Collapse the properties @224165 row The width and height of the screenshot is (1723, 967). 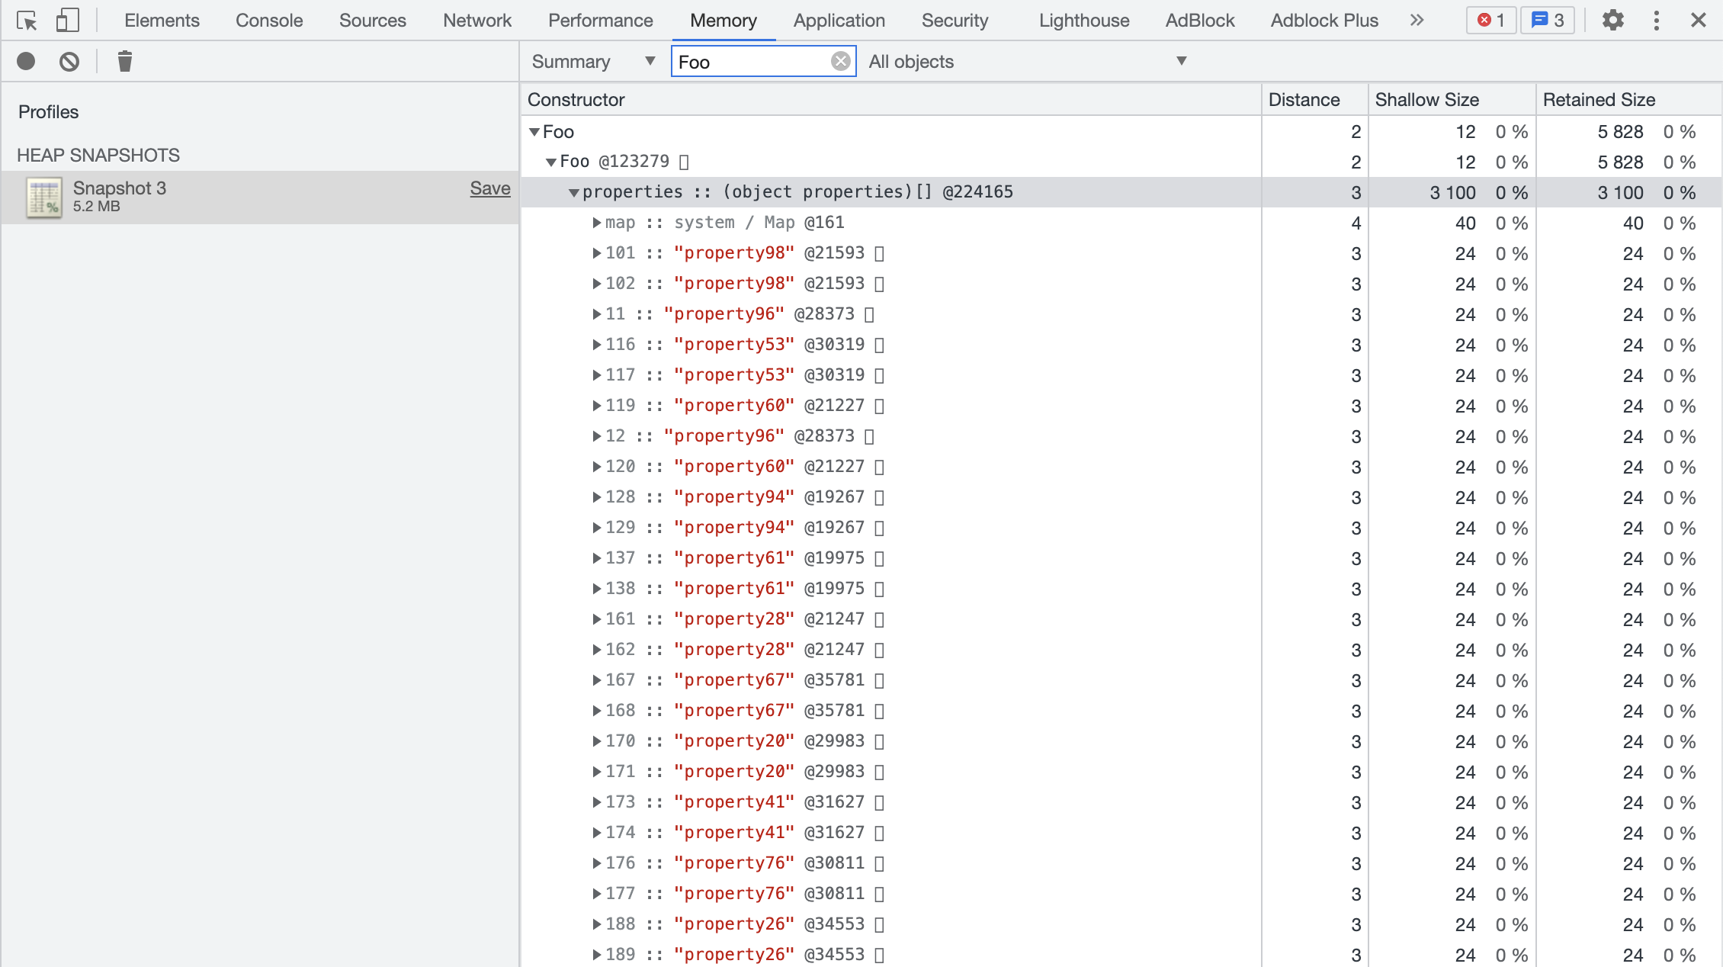[574, 193]
